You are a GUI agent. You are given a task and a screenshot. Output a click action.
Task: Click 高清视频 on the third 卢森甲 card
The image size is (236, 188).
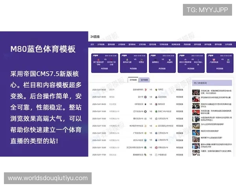click(x=162, y=69)
